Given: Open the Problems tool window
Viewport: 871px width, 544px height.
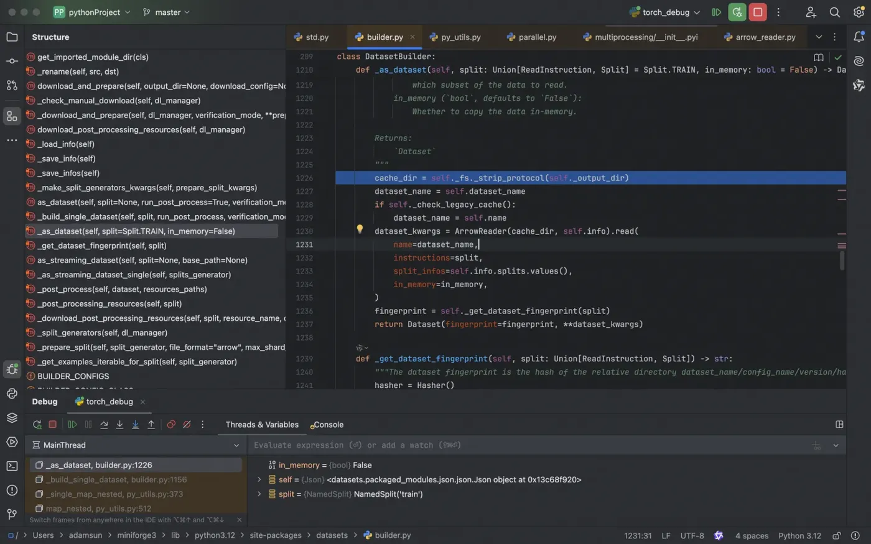Looking at the screenshot, I should pyautogui.click(x=12, y=490).
